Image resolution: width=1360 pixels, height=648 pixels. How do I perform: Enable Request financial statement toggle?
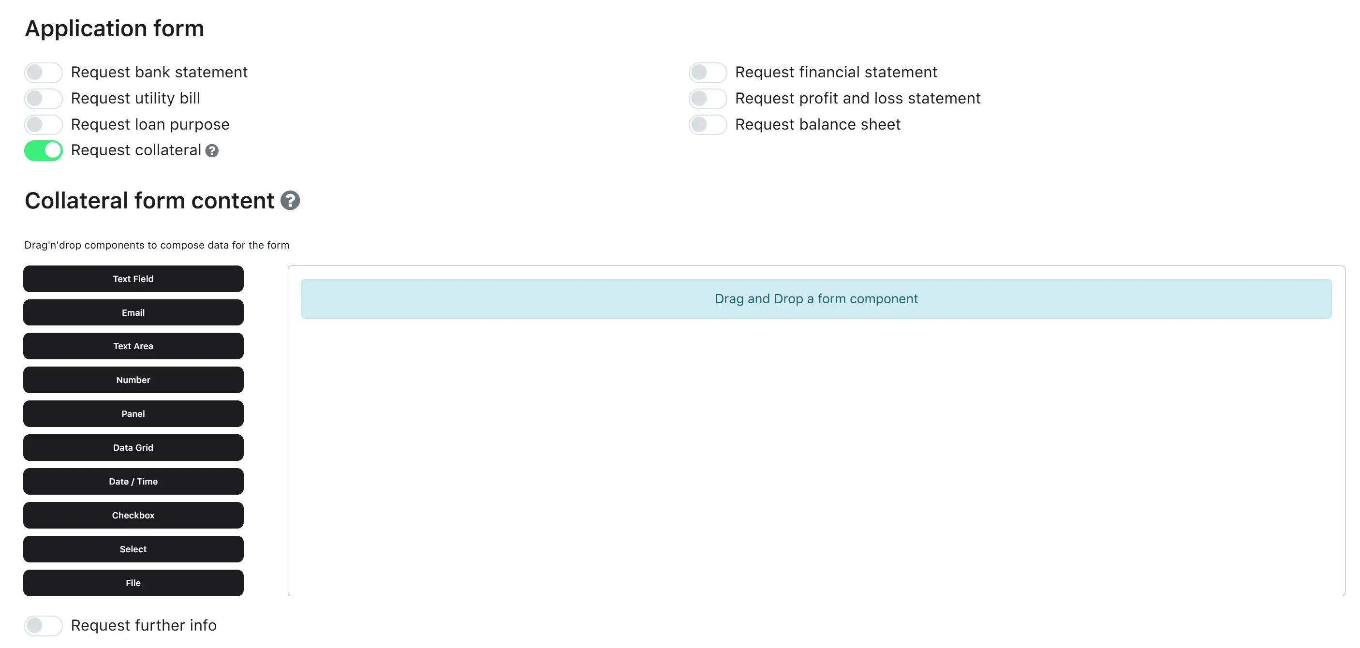tap(708, 72)
